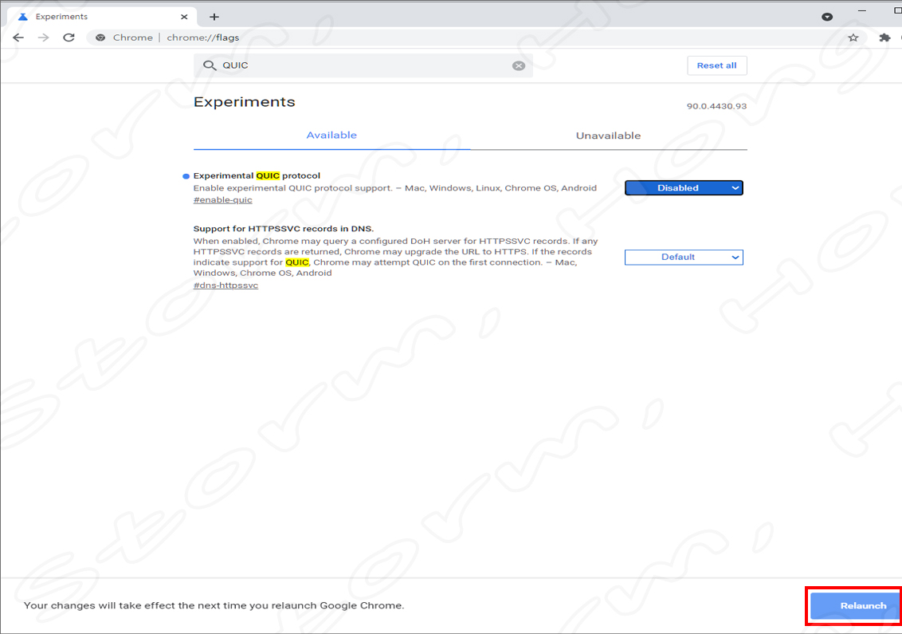Click the version number 90.0.4430.93
Screen dimensions: 902x634
(716, 106)
